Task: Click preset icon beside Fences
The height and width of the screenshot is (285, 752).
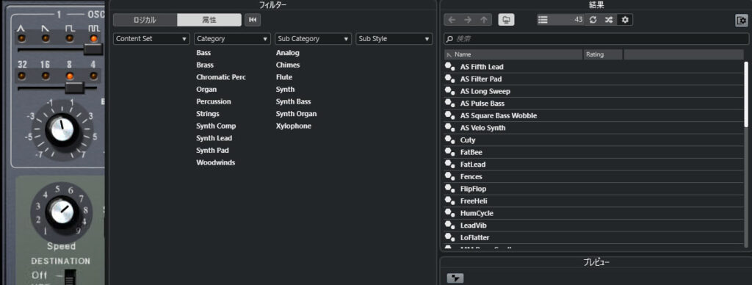Action: 449,176
